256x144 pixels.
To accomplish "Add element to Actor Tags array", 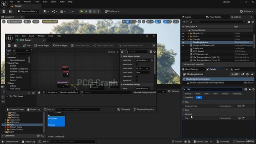I will point(239,118).
